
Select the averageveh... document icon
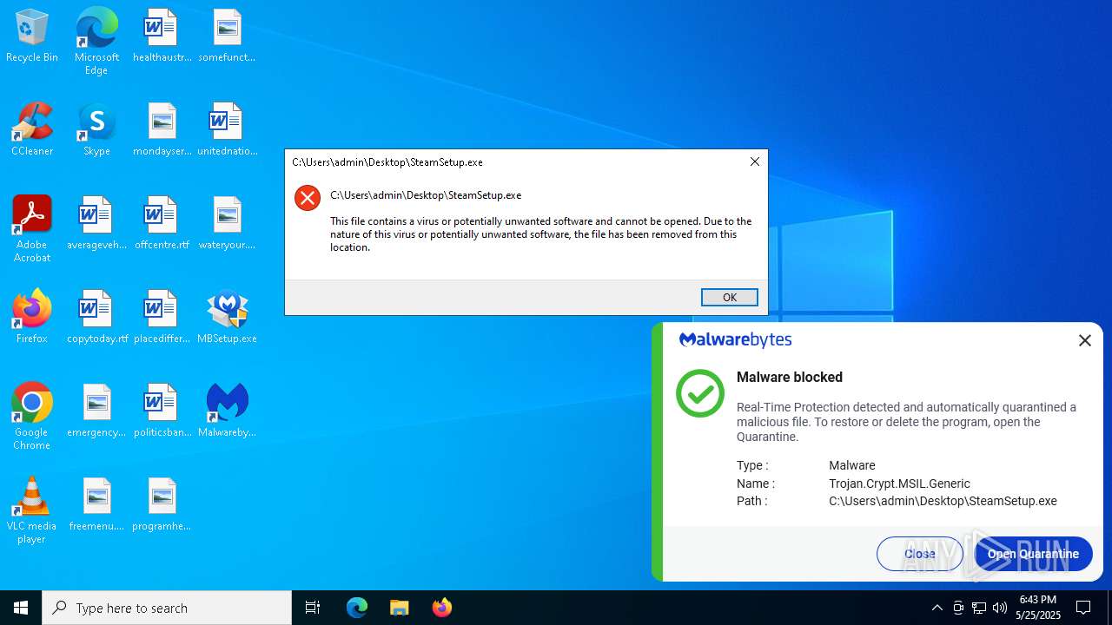pos(96,222)
